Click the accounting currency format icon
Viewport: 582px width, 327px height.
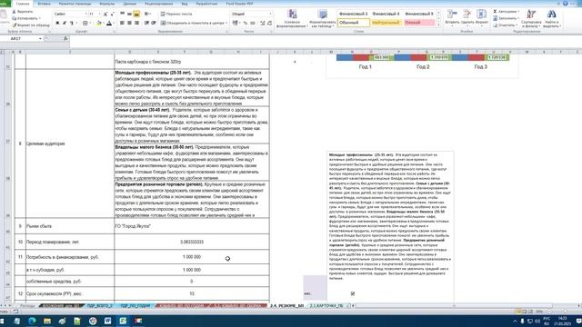(235, 23)
